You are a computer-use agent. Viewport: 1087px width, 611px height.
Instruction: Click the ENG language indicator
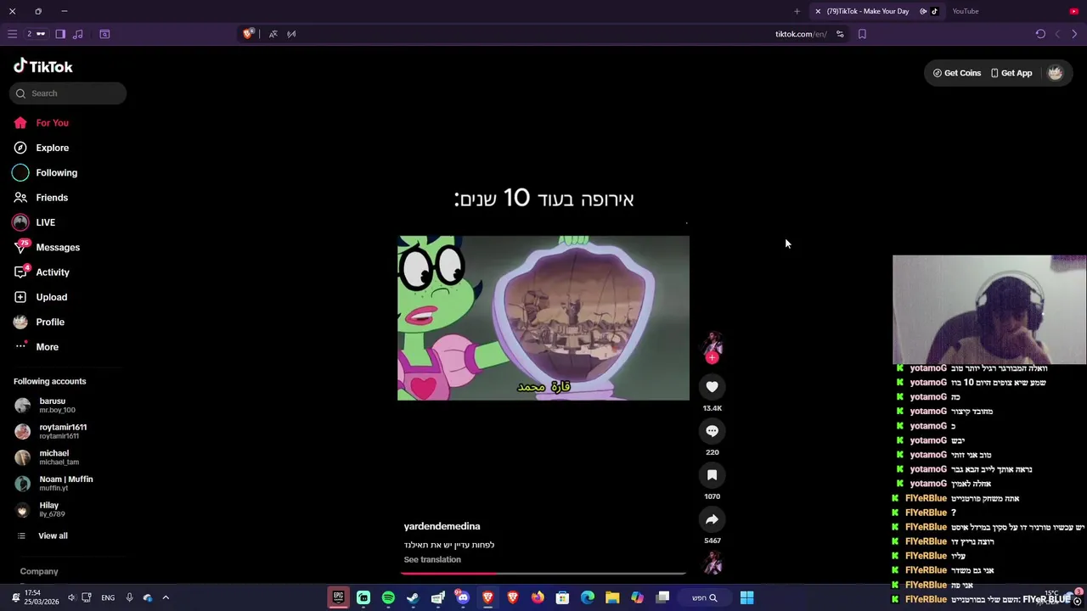[108, 597]
